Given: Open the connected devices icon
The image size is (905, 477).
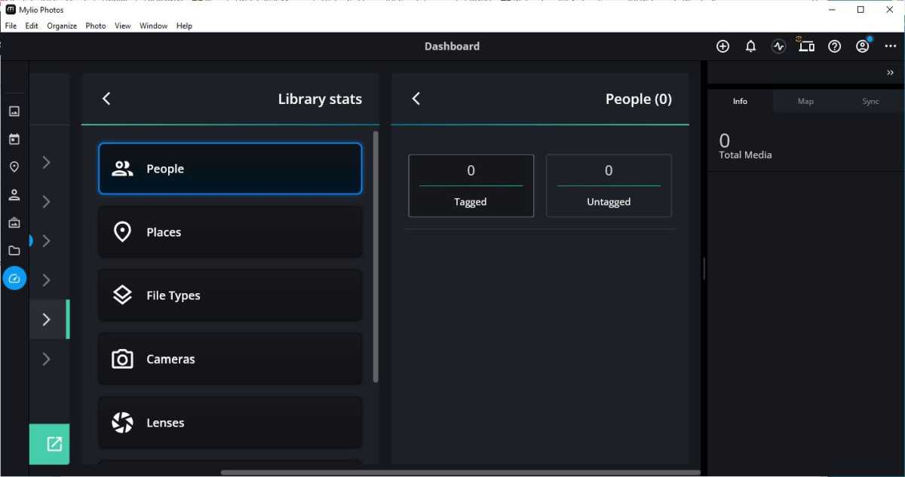Looking at the screenshot, I should (806, 46).
